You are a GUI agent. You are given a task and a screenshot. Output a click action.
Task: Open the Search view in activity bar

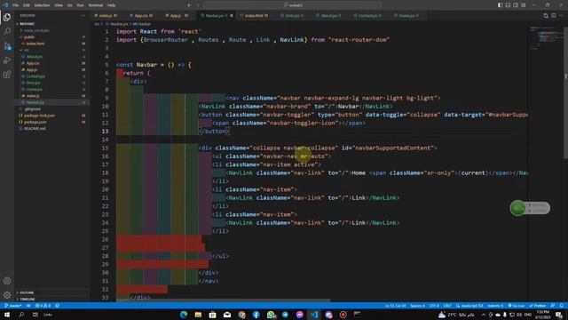[x=7, y=32]
